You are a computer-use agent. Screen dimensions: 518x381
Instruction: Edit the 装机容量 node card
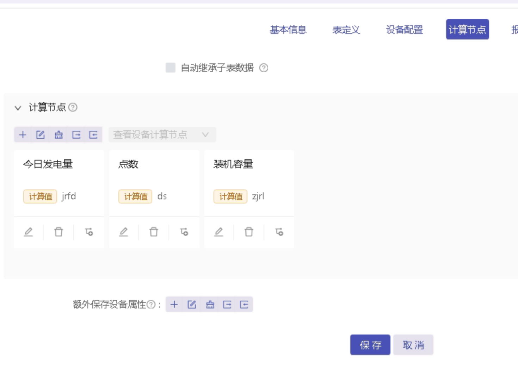tap(219, 232)
